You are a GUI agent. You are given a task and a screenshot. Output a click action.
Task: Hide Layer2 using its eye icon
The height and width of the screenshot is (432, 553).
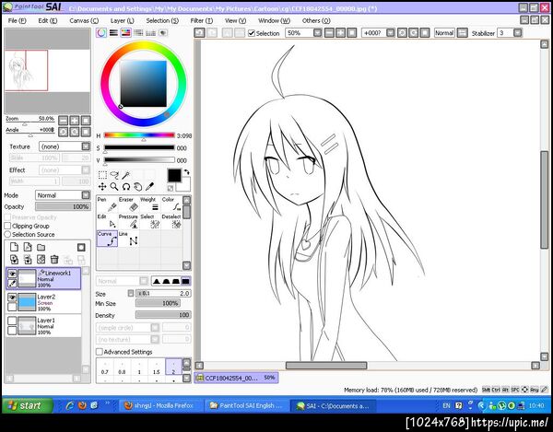12,298
